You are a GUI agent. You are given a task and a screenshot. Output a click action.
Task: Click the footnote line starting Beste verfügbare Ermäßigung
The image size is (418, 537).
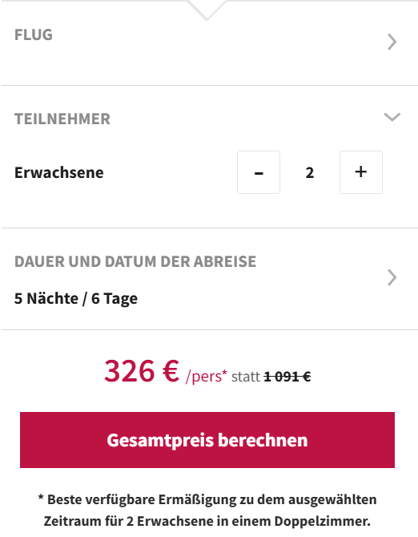tap(207, 499)
